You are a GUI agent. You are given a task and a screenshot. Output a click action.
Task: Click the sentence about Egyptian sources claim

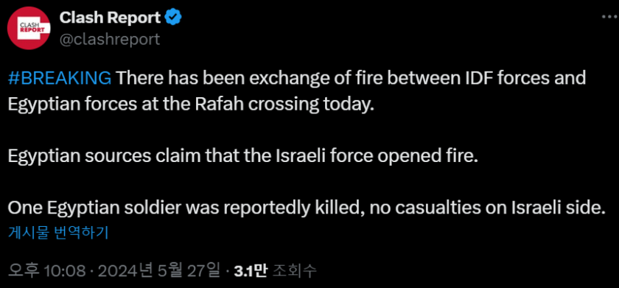[x=242, y=156]
